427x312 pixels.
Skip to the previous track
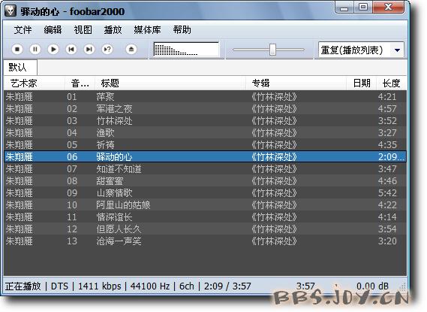[71, 50]
